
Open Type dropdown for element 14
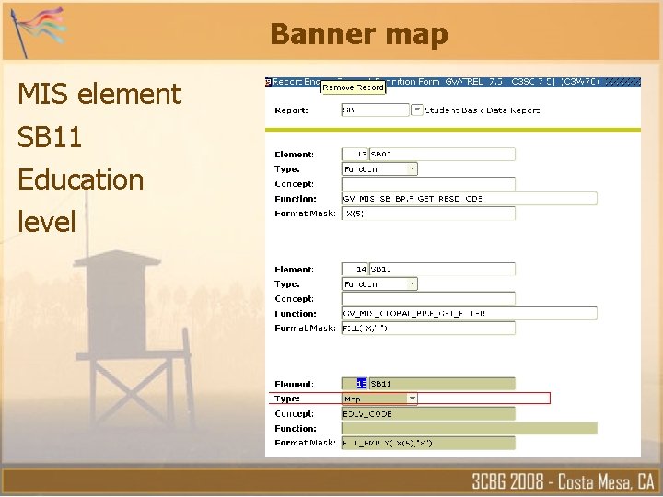click(412, 284)
